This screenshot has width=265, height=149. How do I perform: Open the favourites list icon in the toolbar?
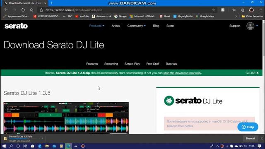coord(234,10)
